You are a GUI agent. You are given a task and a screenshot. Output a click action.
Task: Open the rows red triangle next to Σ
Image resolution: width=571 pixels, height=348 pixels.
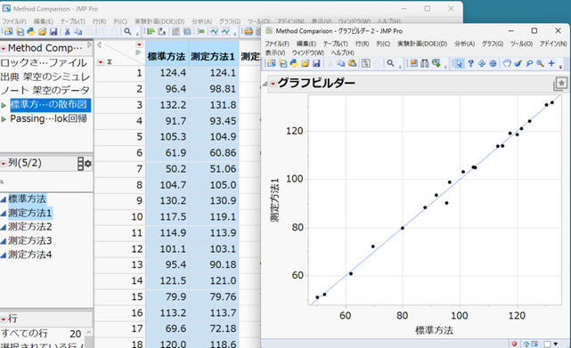click(101, 62)
